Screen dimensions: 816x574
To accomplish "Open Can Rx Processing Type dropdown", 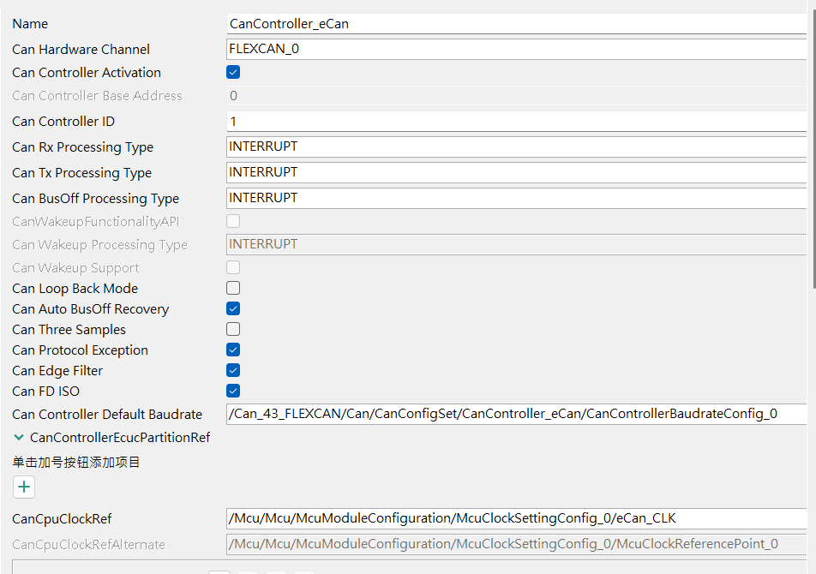I will tap(516, 146).
